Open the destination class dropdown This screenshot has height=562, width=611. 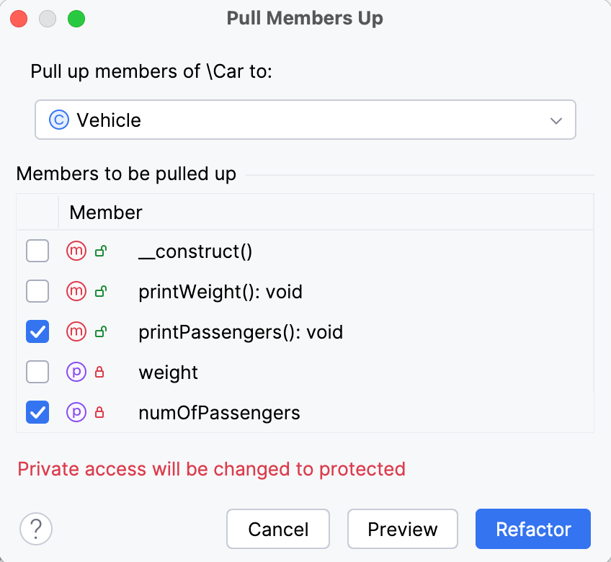point(556,119)
